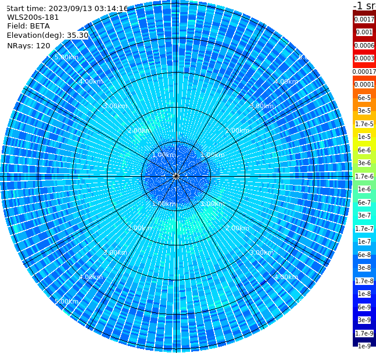Viewport: 376px width, 353px height.
Task: Select the 1.7e-8 colorbar tick
Action: [364, 281]
